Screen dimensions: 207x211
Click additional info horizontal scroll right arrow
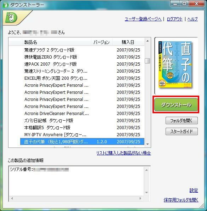tap(140, 198)
